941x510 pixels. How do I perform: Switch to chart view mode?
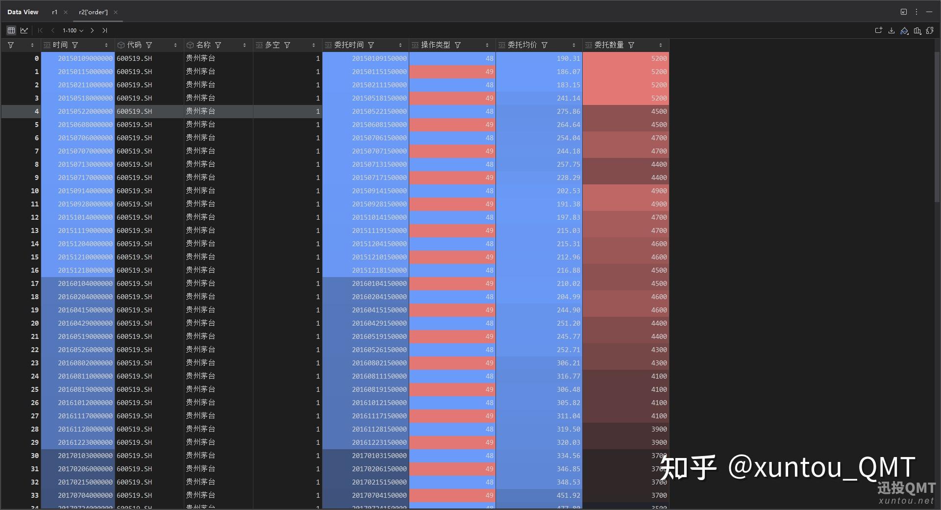tap(25, 30)
